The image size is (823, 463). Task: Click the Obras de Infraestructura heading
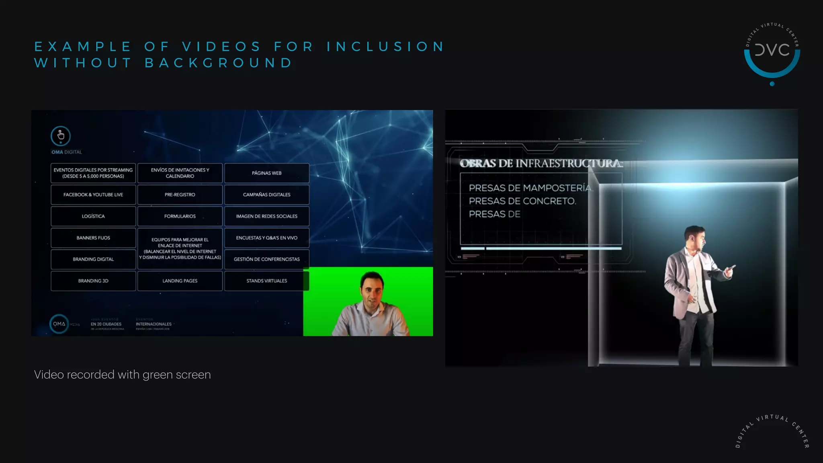(x=541, y=164)
